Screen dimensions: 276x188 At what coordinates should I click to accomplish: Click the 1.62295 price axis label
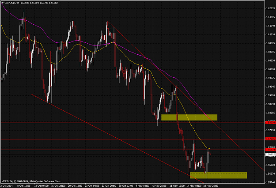tap(271, 8)
